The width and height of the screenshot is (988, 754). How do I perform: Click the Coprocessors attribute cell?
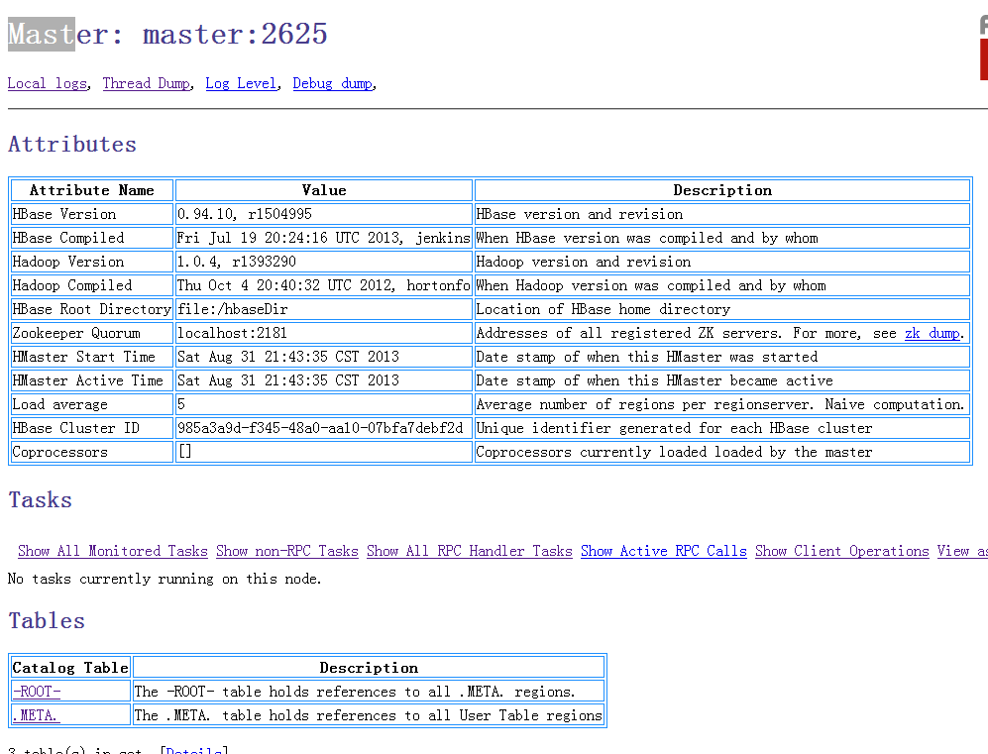[x=92, y=452]
